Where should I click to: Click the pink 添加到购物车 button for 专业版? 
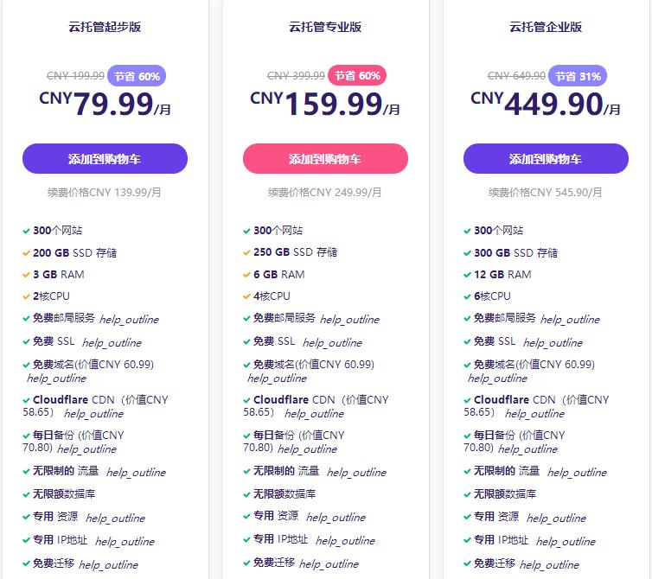(x=325, y=159)
